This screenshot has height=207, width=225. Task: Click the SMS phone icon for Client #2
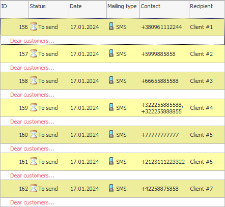point(111,53)
